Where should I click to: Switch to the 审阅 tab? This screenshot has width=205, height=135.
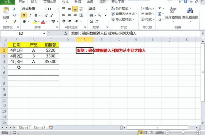pos(90,2)
